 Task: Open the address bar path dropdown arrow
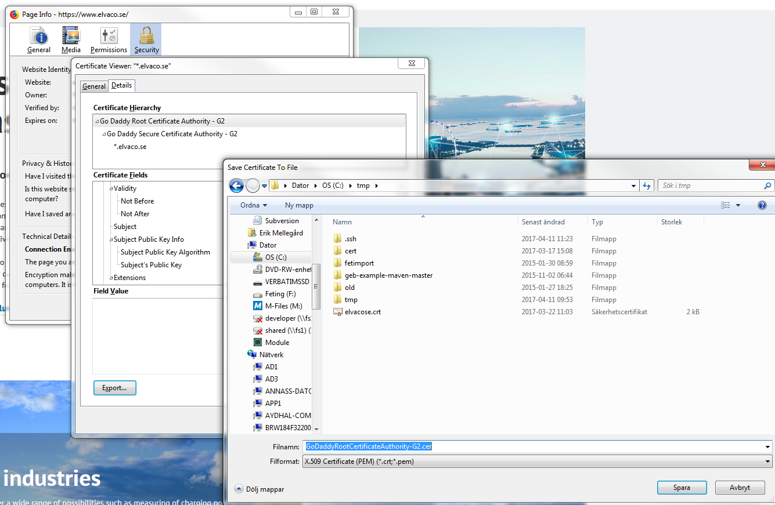click(633, 186)
